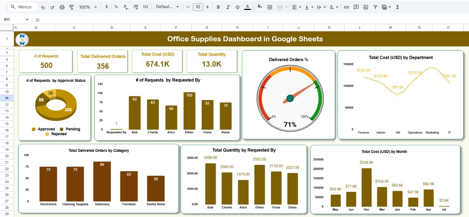Format as currency with the dollar button
Viewport: 469px width, 217px height.
pos(107,7)
